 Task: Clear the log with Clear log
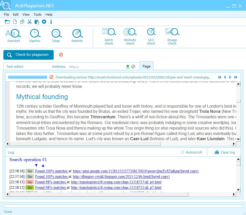click(x=224, y=152)
